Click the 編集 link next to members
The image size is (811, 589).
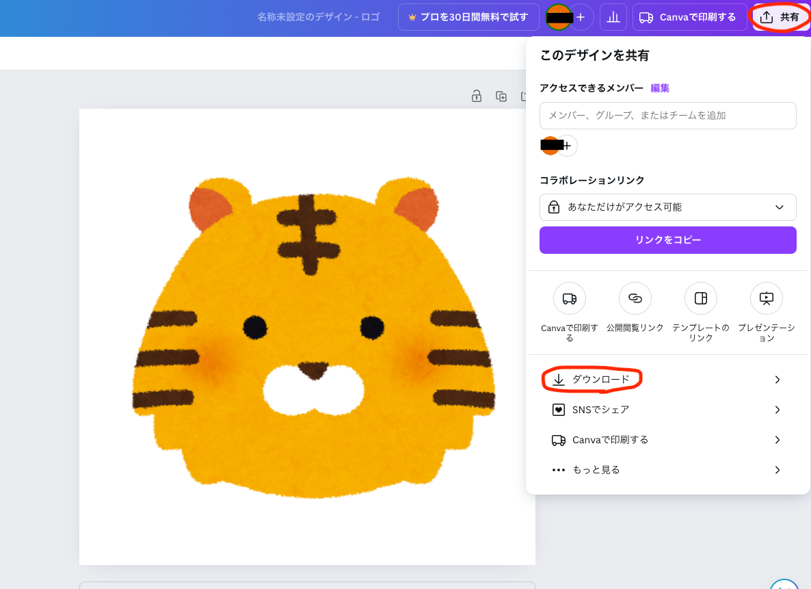(660, 88)
